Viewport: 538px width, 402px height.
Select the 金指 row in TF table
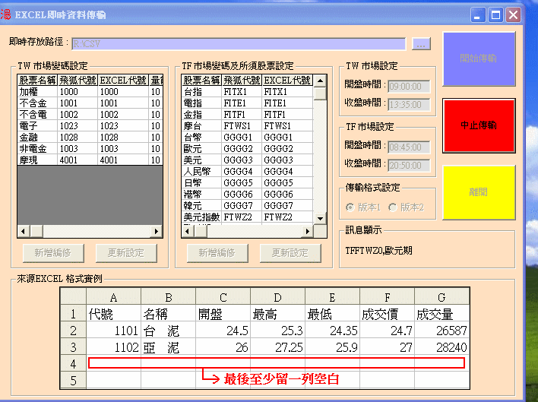[x=248, y=115]
